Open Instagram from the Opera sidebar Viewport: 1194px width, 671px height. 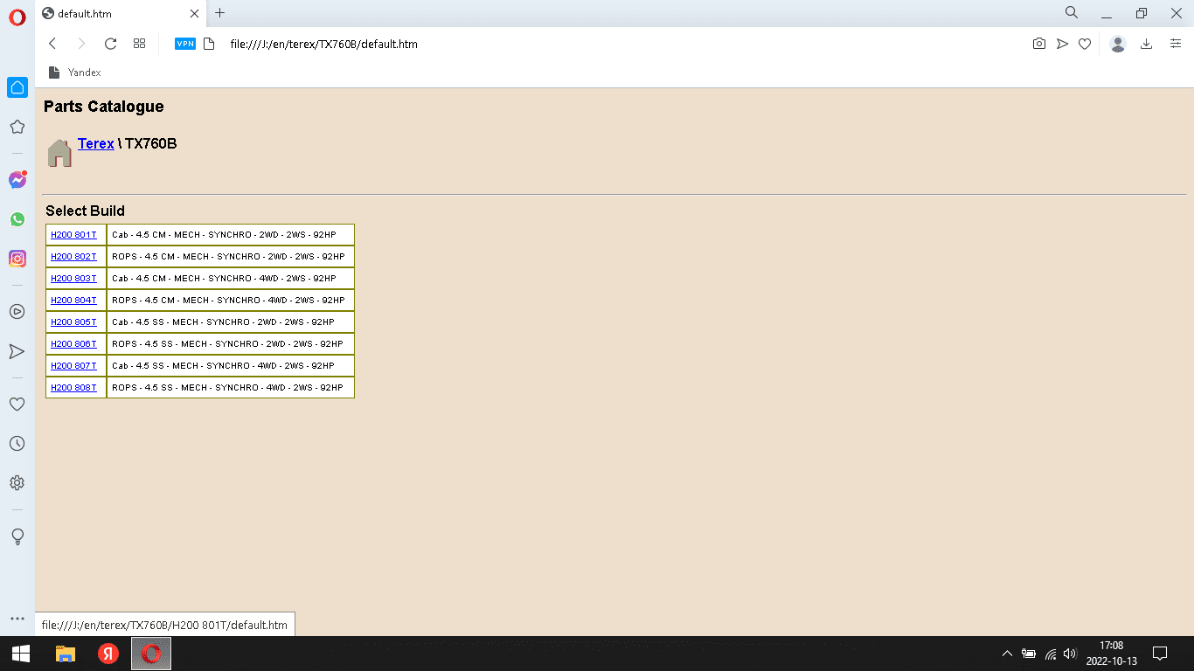pyautogui.click(x=17, y=259)
